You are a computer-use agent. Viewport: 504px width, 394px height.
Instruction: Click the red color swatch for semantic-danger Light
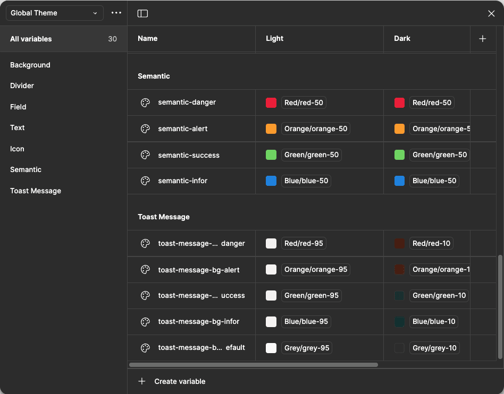(271, 102)
